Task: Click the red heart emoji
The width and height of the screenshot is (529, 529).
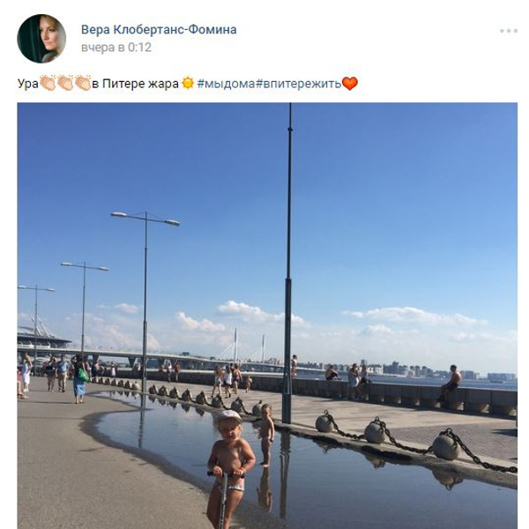Action: [x=350, y=84]
